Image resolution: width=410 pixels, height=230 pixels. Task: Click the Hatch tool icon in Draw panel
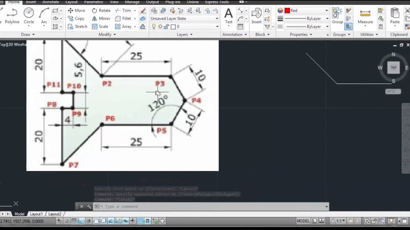click(55, 27)
